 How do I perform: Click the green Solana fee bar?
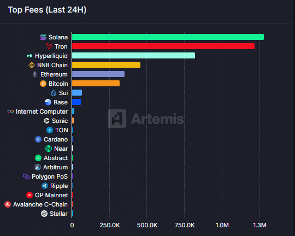(168, 37)
